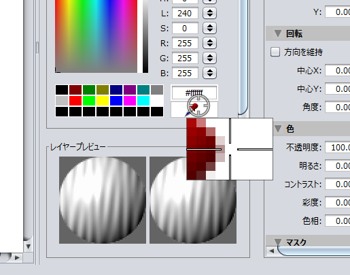Click the hex color field #ffffff
This screenshot has width=350, height=275.
pyautogui.click(x=194, y=93)
